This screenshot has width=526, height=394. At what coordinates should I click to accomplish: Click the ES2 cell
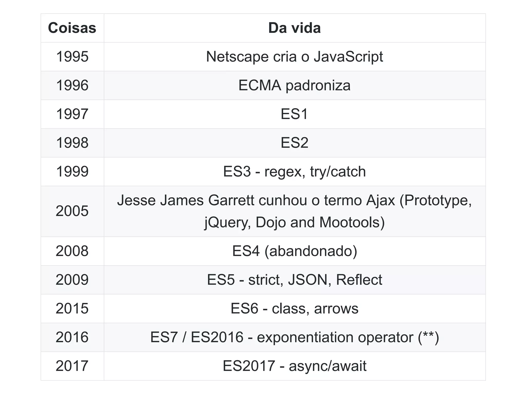click(295, 143)
